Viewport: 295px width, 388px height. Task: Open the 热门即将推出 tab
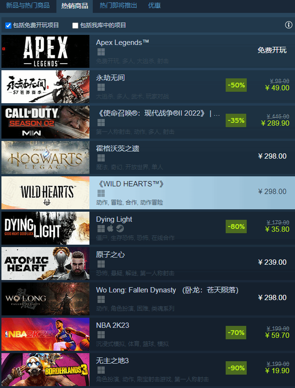pyautogui.click(x=118, y=5)
